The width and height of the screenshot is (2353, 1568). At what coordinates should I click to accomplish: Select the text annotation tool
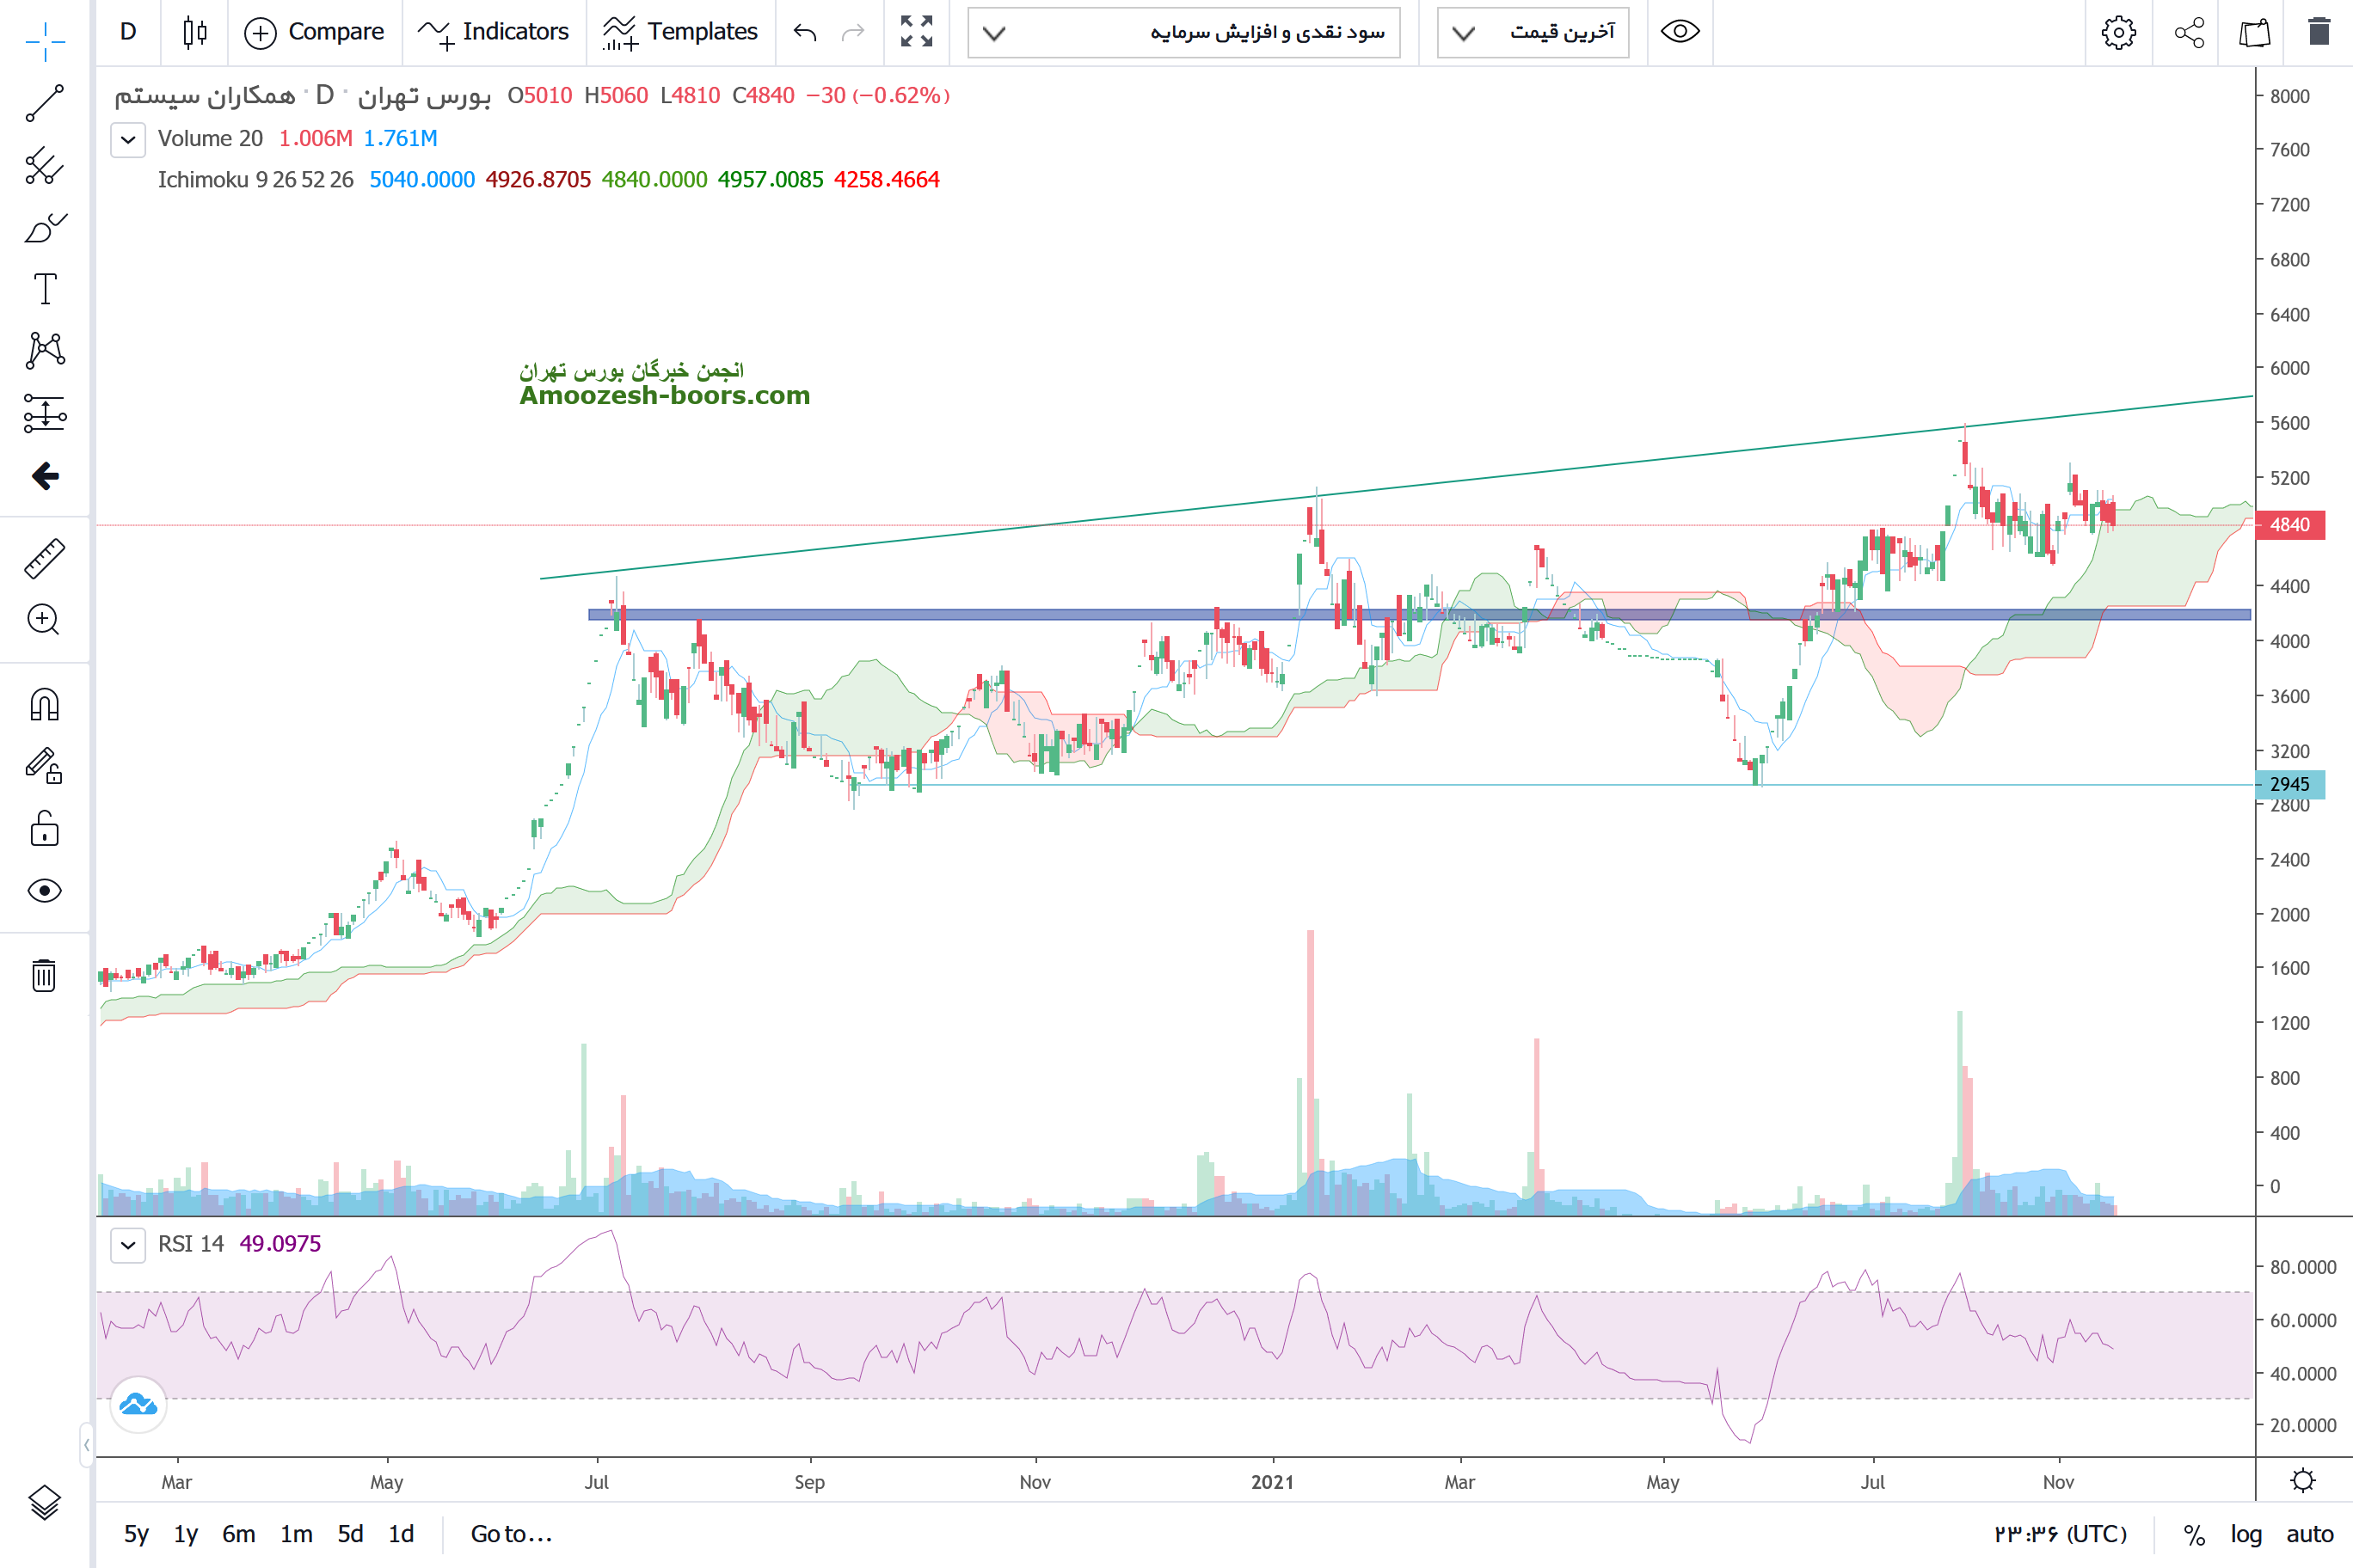(x=44, y=289)
